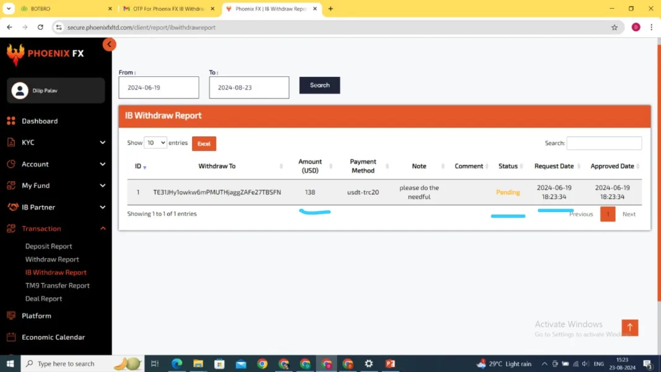Open the Withdraw Report page
Screen dimensions: 661x372
[x=52, y=259]
